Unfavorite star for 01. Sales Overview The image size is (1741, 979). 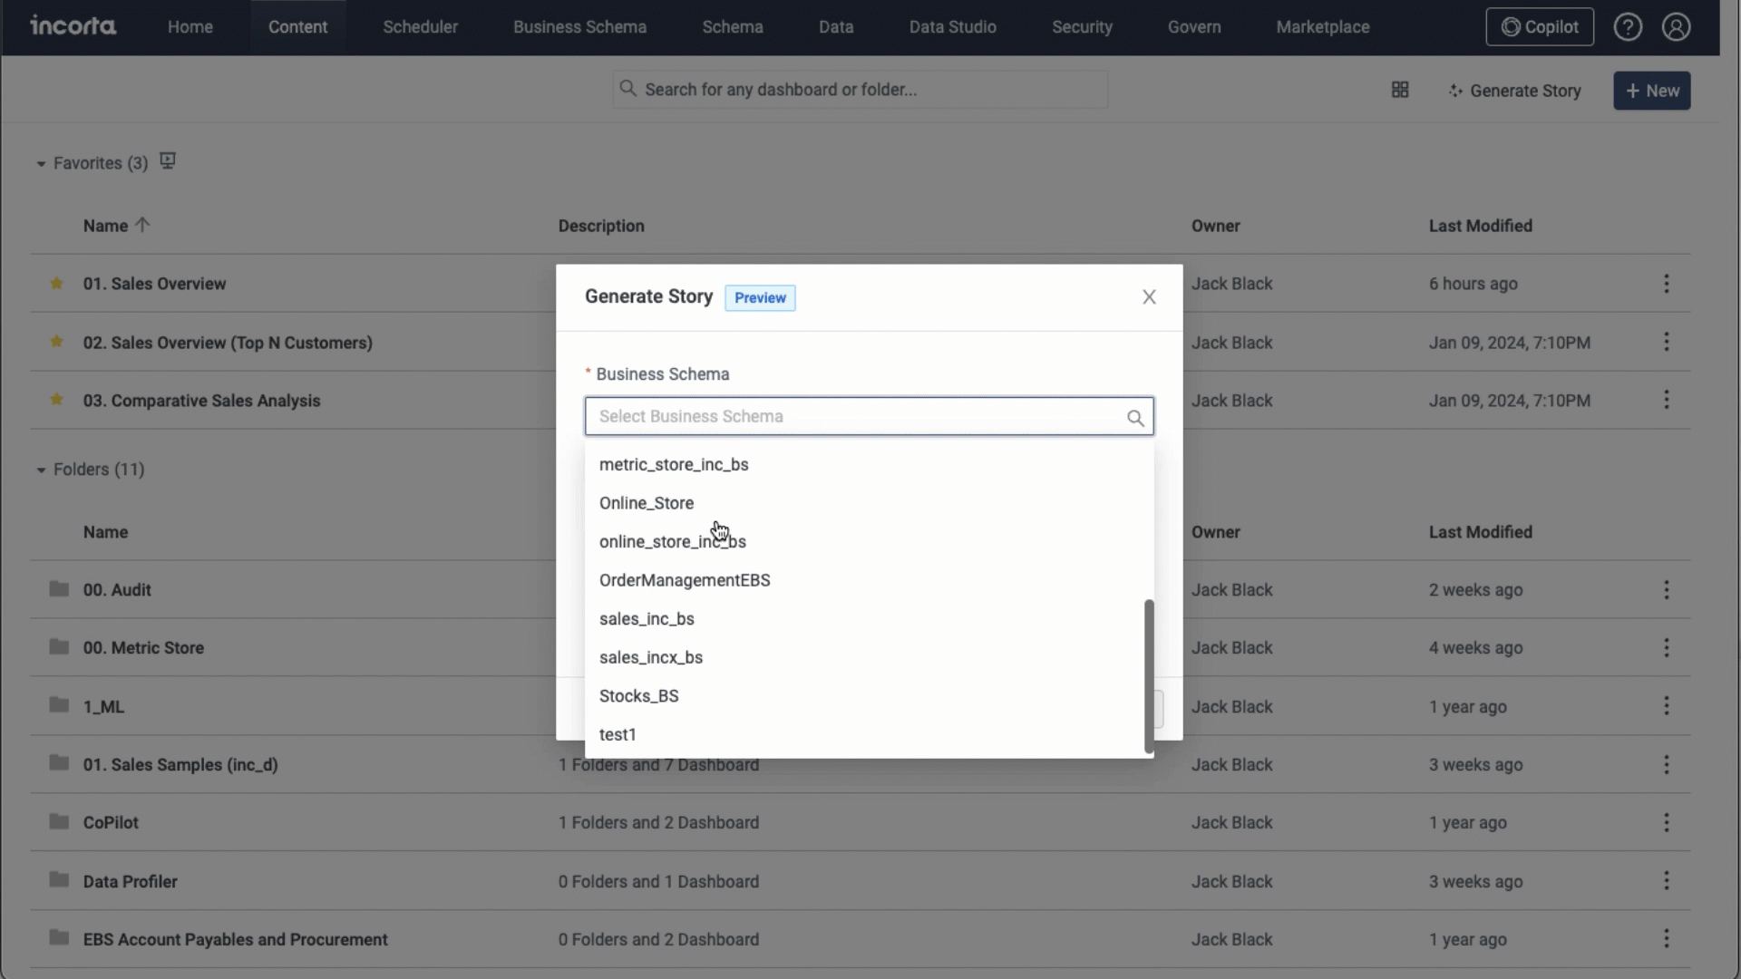[56, 283]
